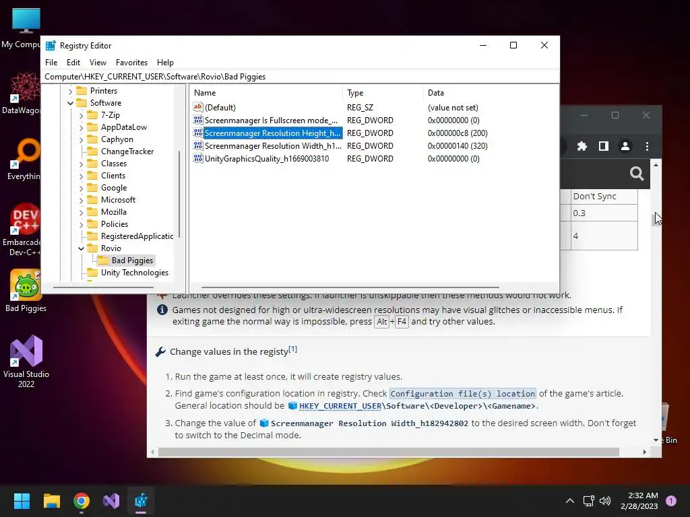The image size is (690, 517).
Task: Click the Registry values horizontal scrollbar
Action: tap(350, 287)
